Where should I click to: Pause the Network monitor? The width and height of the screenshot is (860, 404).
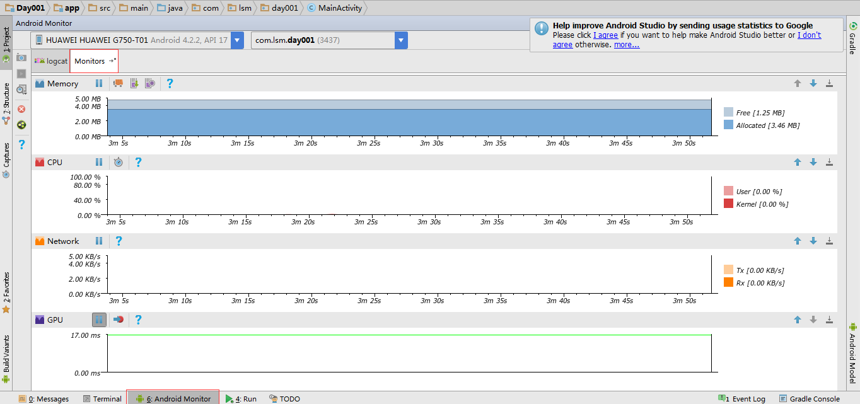99,241
